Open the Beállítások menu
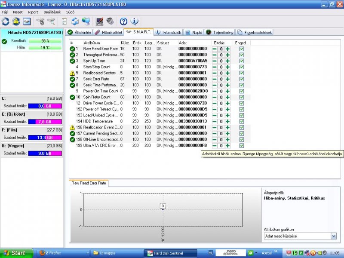This screenshot has height=258, width=344. pos(52,12)
